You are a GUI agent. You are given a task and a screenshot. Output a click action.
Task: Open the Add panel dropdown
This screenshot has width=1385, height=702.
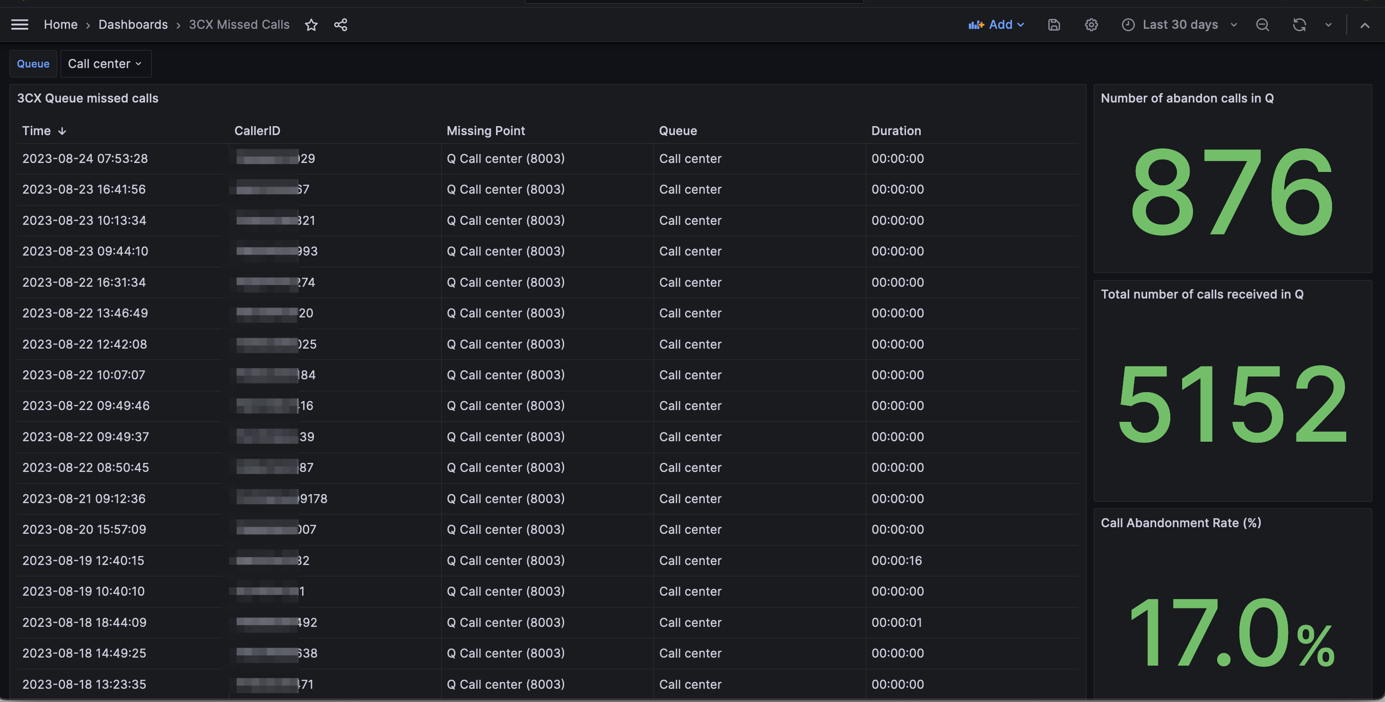(x=996, y=25)
